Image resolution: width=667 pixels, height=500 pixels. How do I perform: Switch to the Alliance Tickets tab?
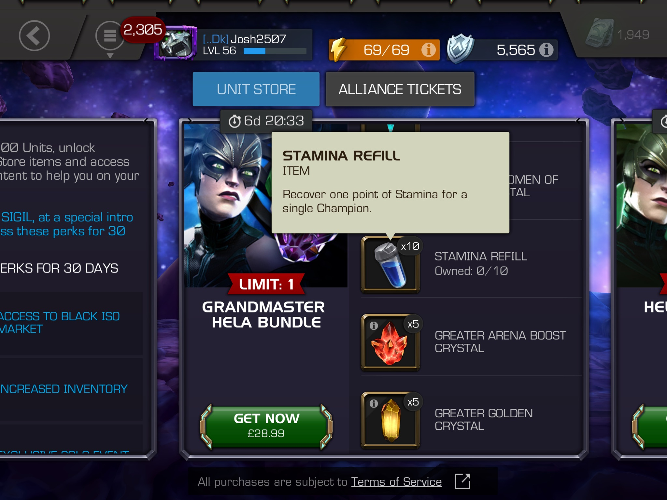pyautogui.click(x=400, y=89)
